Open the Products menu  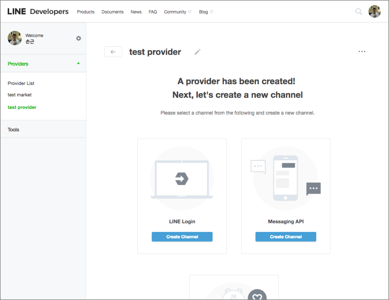pyautogui.click(x=86, y=12)
